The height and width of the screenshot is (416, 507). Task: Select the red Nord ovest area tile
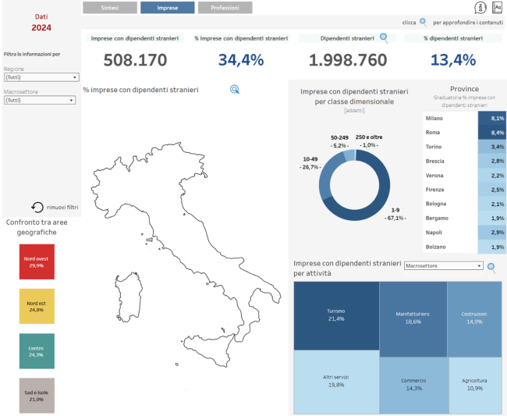pos(37,261)
